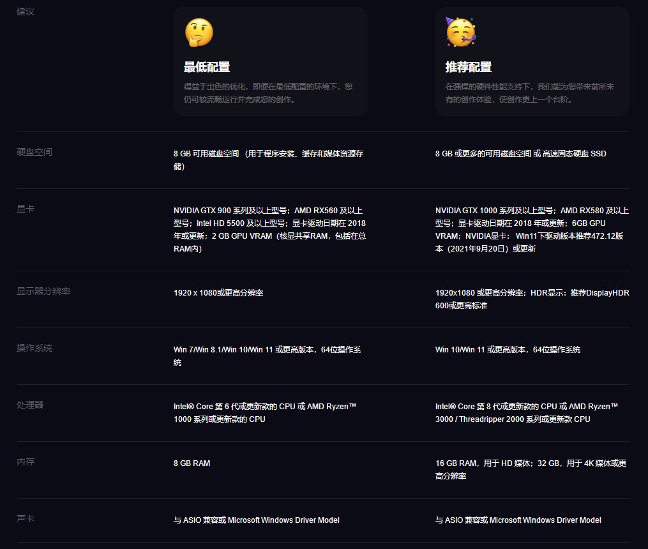Click the 显卡 row label
The image size is (648, 549).
[x=25, y=209]
